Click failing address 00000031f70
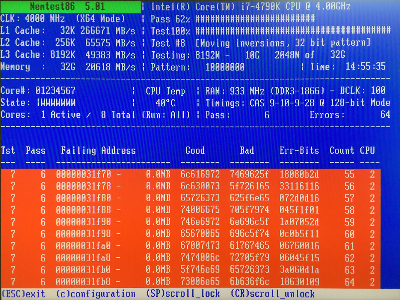Image resolution: width=400 pixels, height=300 pixels. pos(83,174)
